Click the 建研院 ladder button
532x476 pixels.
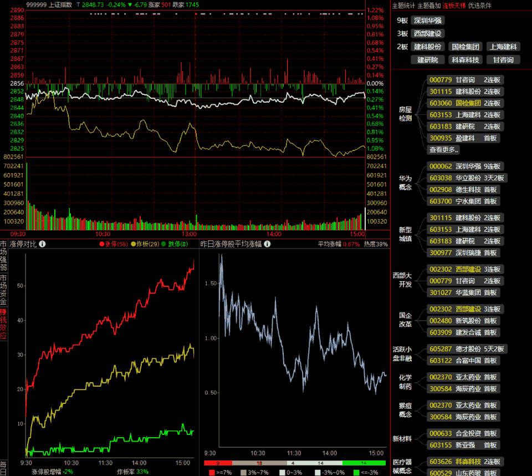coord(427,60)
